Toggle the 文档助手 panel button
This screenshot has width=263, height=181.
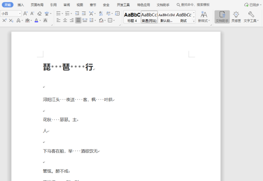tap(222, 17)
